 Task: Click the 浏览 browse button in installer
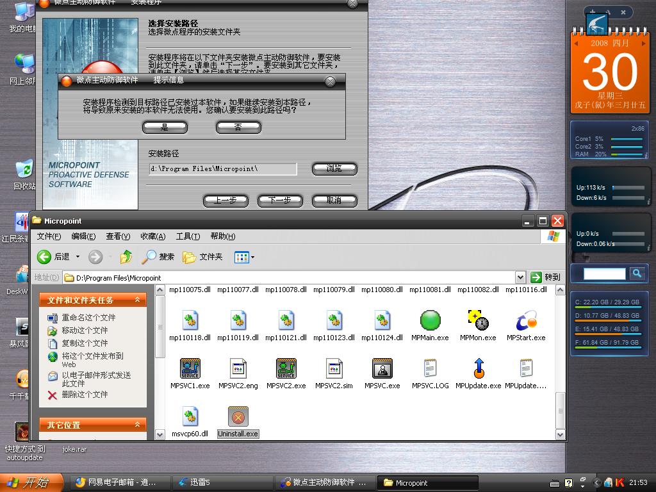point(334,168)
